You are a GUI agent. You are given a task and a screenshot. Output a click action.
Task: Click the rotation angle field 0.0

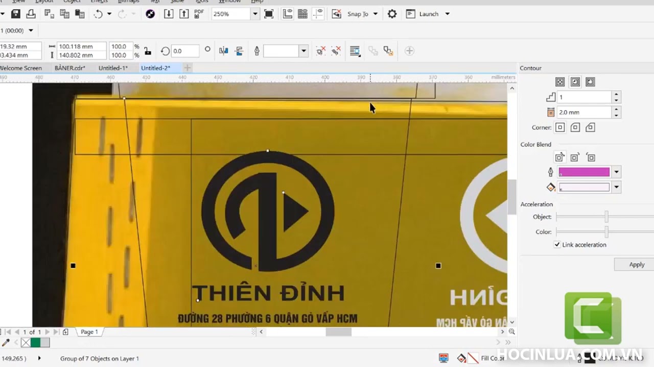[x=185, y=51]
